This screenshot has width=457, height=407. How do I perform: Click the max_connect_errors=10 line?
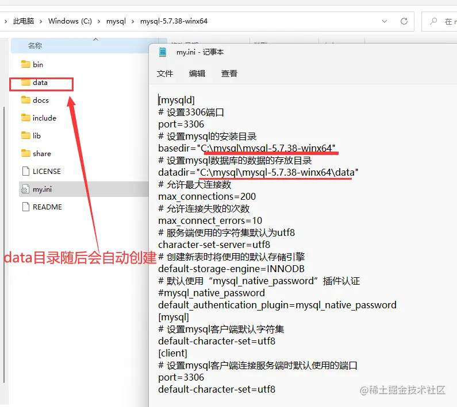point(210,220)
